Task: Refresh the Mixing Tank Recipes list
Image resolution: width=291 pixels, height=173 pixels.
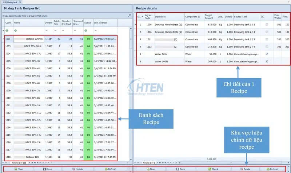Action: (x=110, y=169)
